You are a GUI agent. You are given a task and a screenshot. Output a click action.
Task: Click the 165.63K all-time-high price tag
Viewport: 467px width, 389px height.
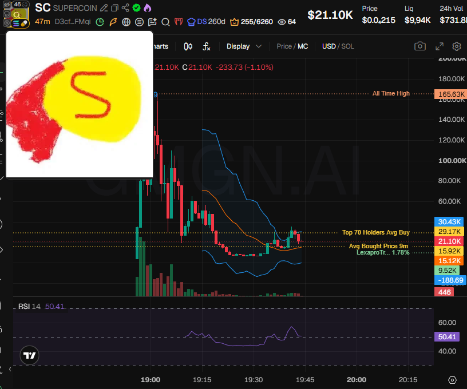(x=450, y=94)
